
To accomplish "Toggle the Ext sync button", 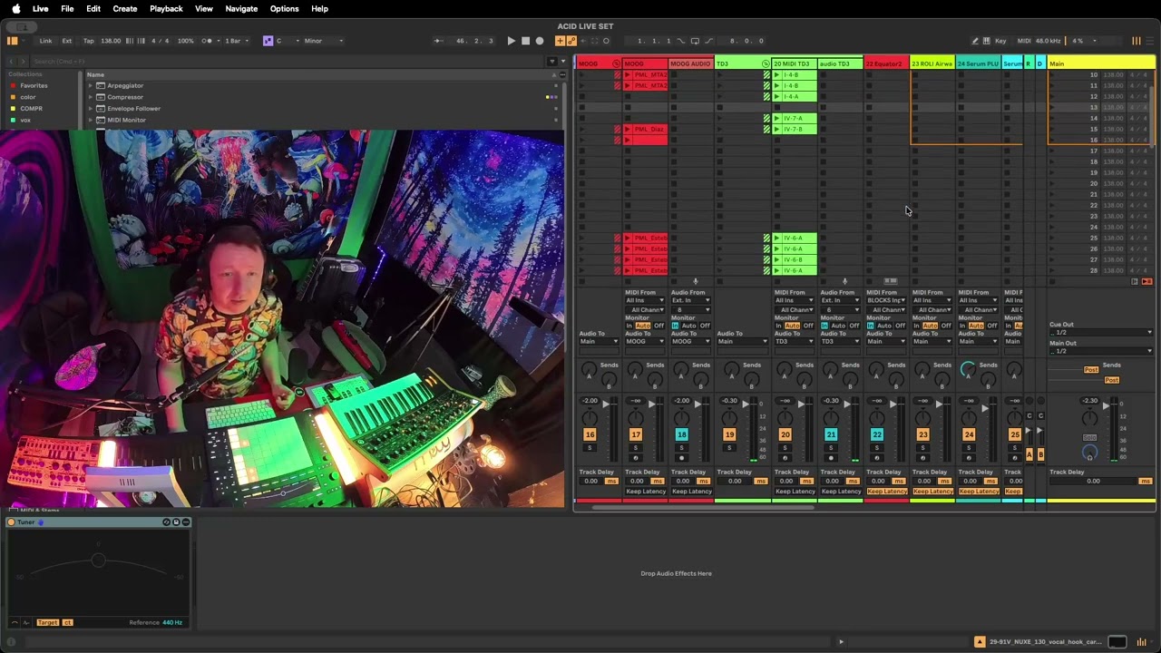I will 67,41.
